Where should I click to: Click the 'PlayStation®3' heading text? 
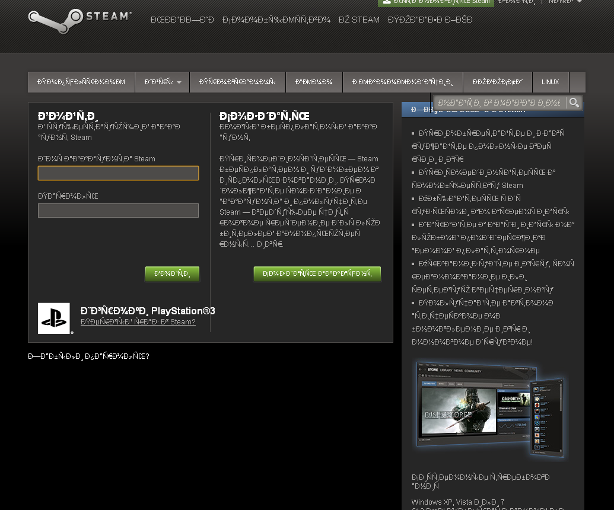tap(183, 311)
